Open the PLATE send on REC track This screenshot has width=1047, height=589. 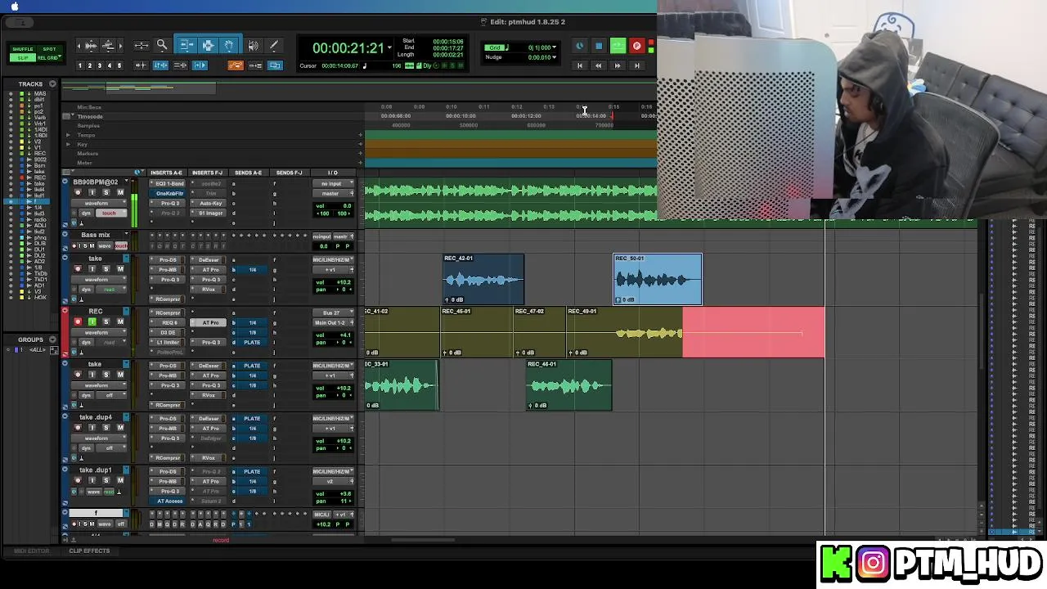pyautogui.click(x=252, y=342)
